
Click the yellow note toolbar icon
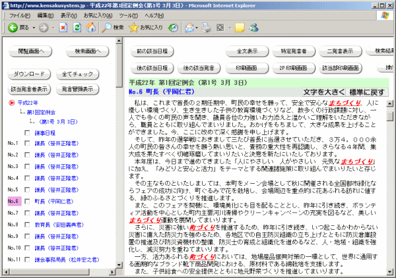[x=240, y=28]
